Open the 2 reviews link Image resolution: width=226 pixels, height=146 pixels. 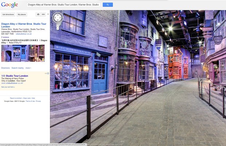point(5,37)
